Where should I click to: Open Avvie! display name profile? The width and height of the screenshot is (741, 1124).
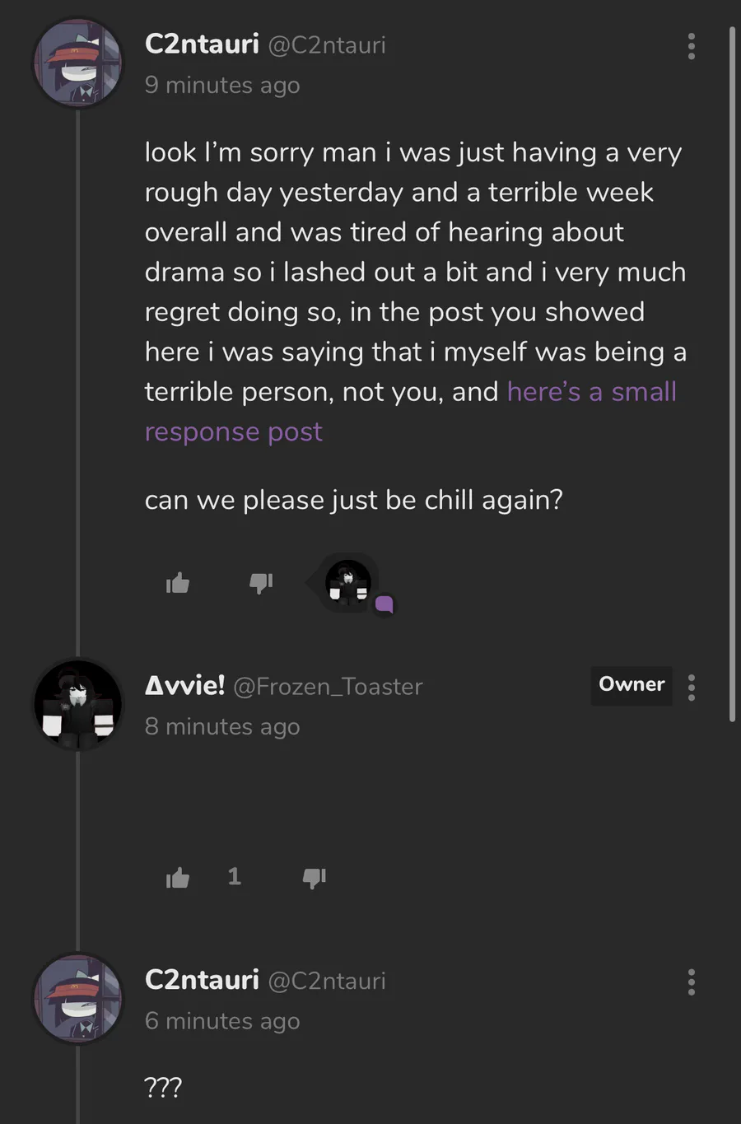184,685
